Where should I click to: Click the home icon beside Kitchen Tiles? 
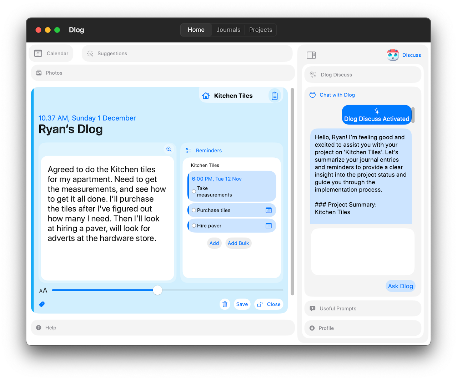pyautogui.click(x=206, y=96)
